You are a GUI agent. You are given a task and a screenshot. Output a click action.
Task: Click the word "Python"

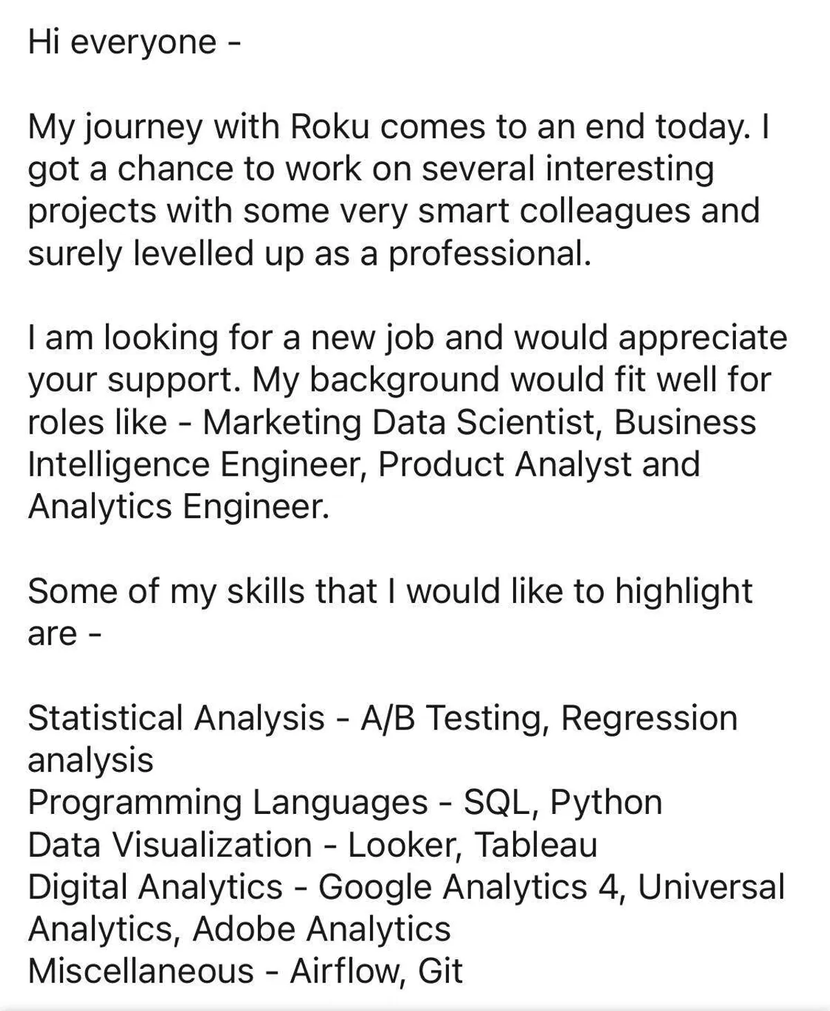coord(606,802)
